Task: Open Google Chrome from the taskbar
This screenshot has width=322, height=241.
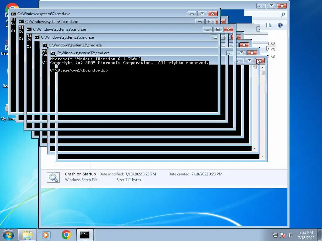Action: (66, 235)
